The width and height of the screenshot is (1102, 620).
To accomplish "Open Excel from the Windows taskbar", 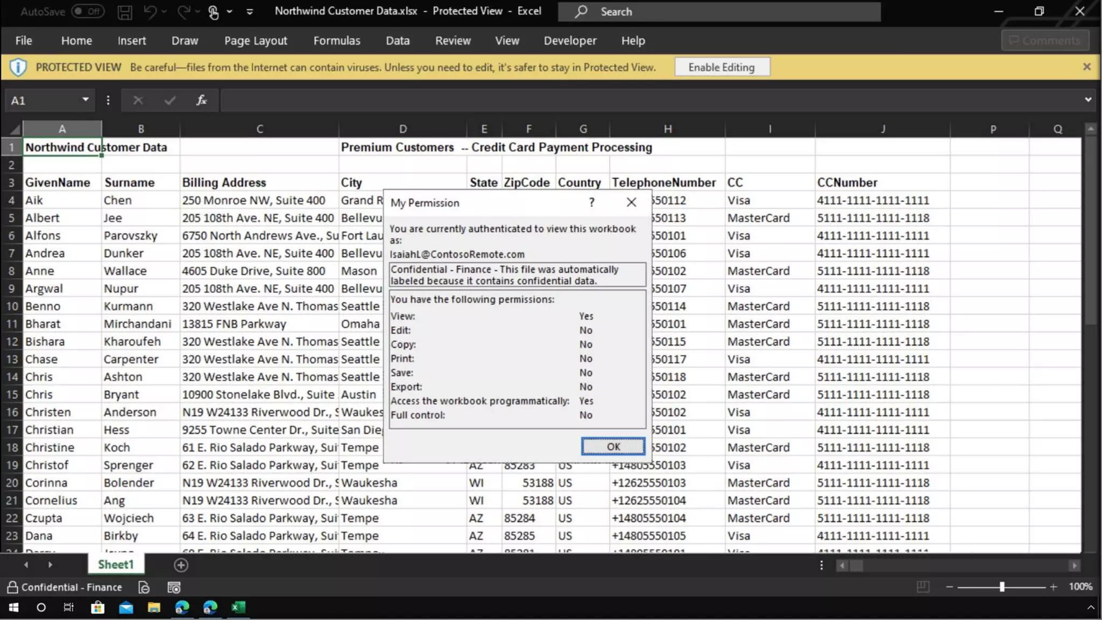I will pyautogui.click(x=238, y=608).
